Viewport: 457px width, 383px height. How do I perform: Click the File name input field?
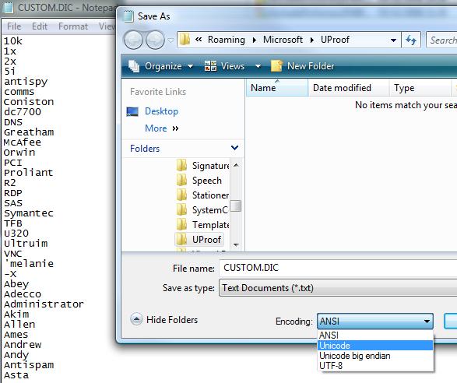tap(338, 268)
